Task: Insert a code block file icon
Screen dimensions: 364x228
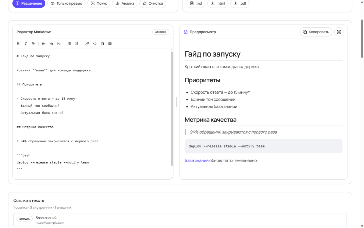Action: (x=102, y=44)
